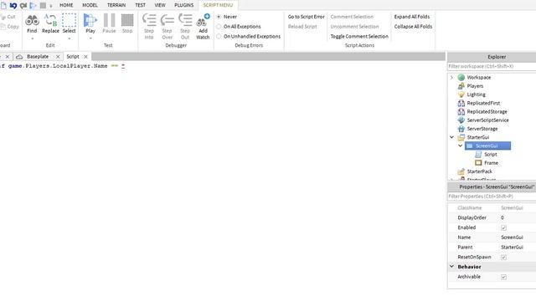536x301 pixels.
Task: Collapse the ScreenGui tree node
Action: point(460,145)
